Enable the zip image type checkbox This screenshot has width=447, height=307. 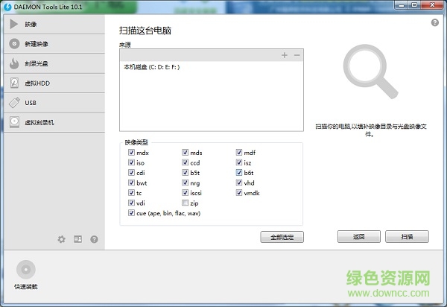pos(186,203)
